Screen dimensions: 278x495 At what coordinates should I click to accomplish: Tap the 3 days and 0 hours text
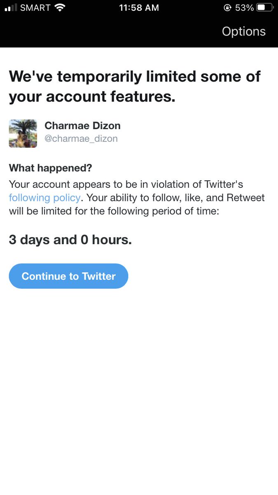(70, 240)
